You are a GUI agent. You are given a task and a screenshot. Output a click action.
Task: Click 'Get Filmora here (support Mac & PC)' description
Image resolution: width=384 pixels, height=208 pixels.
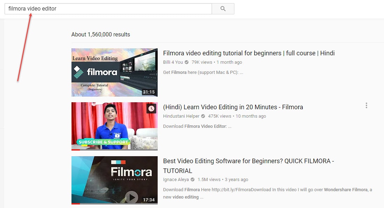203,72
